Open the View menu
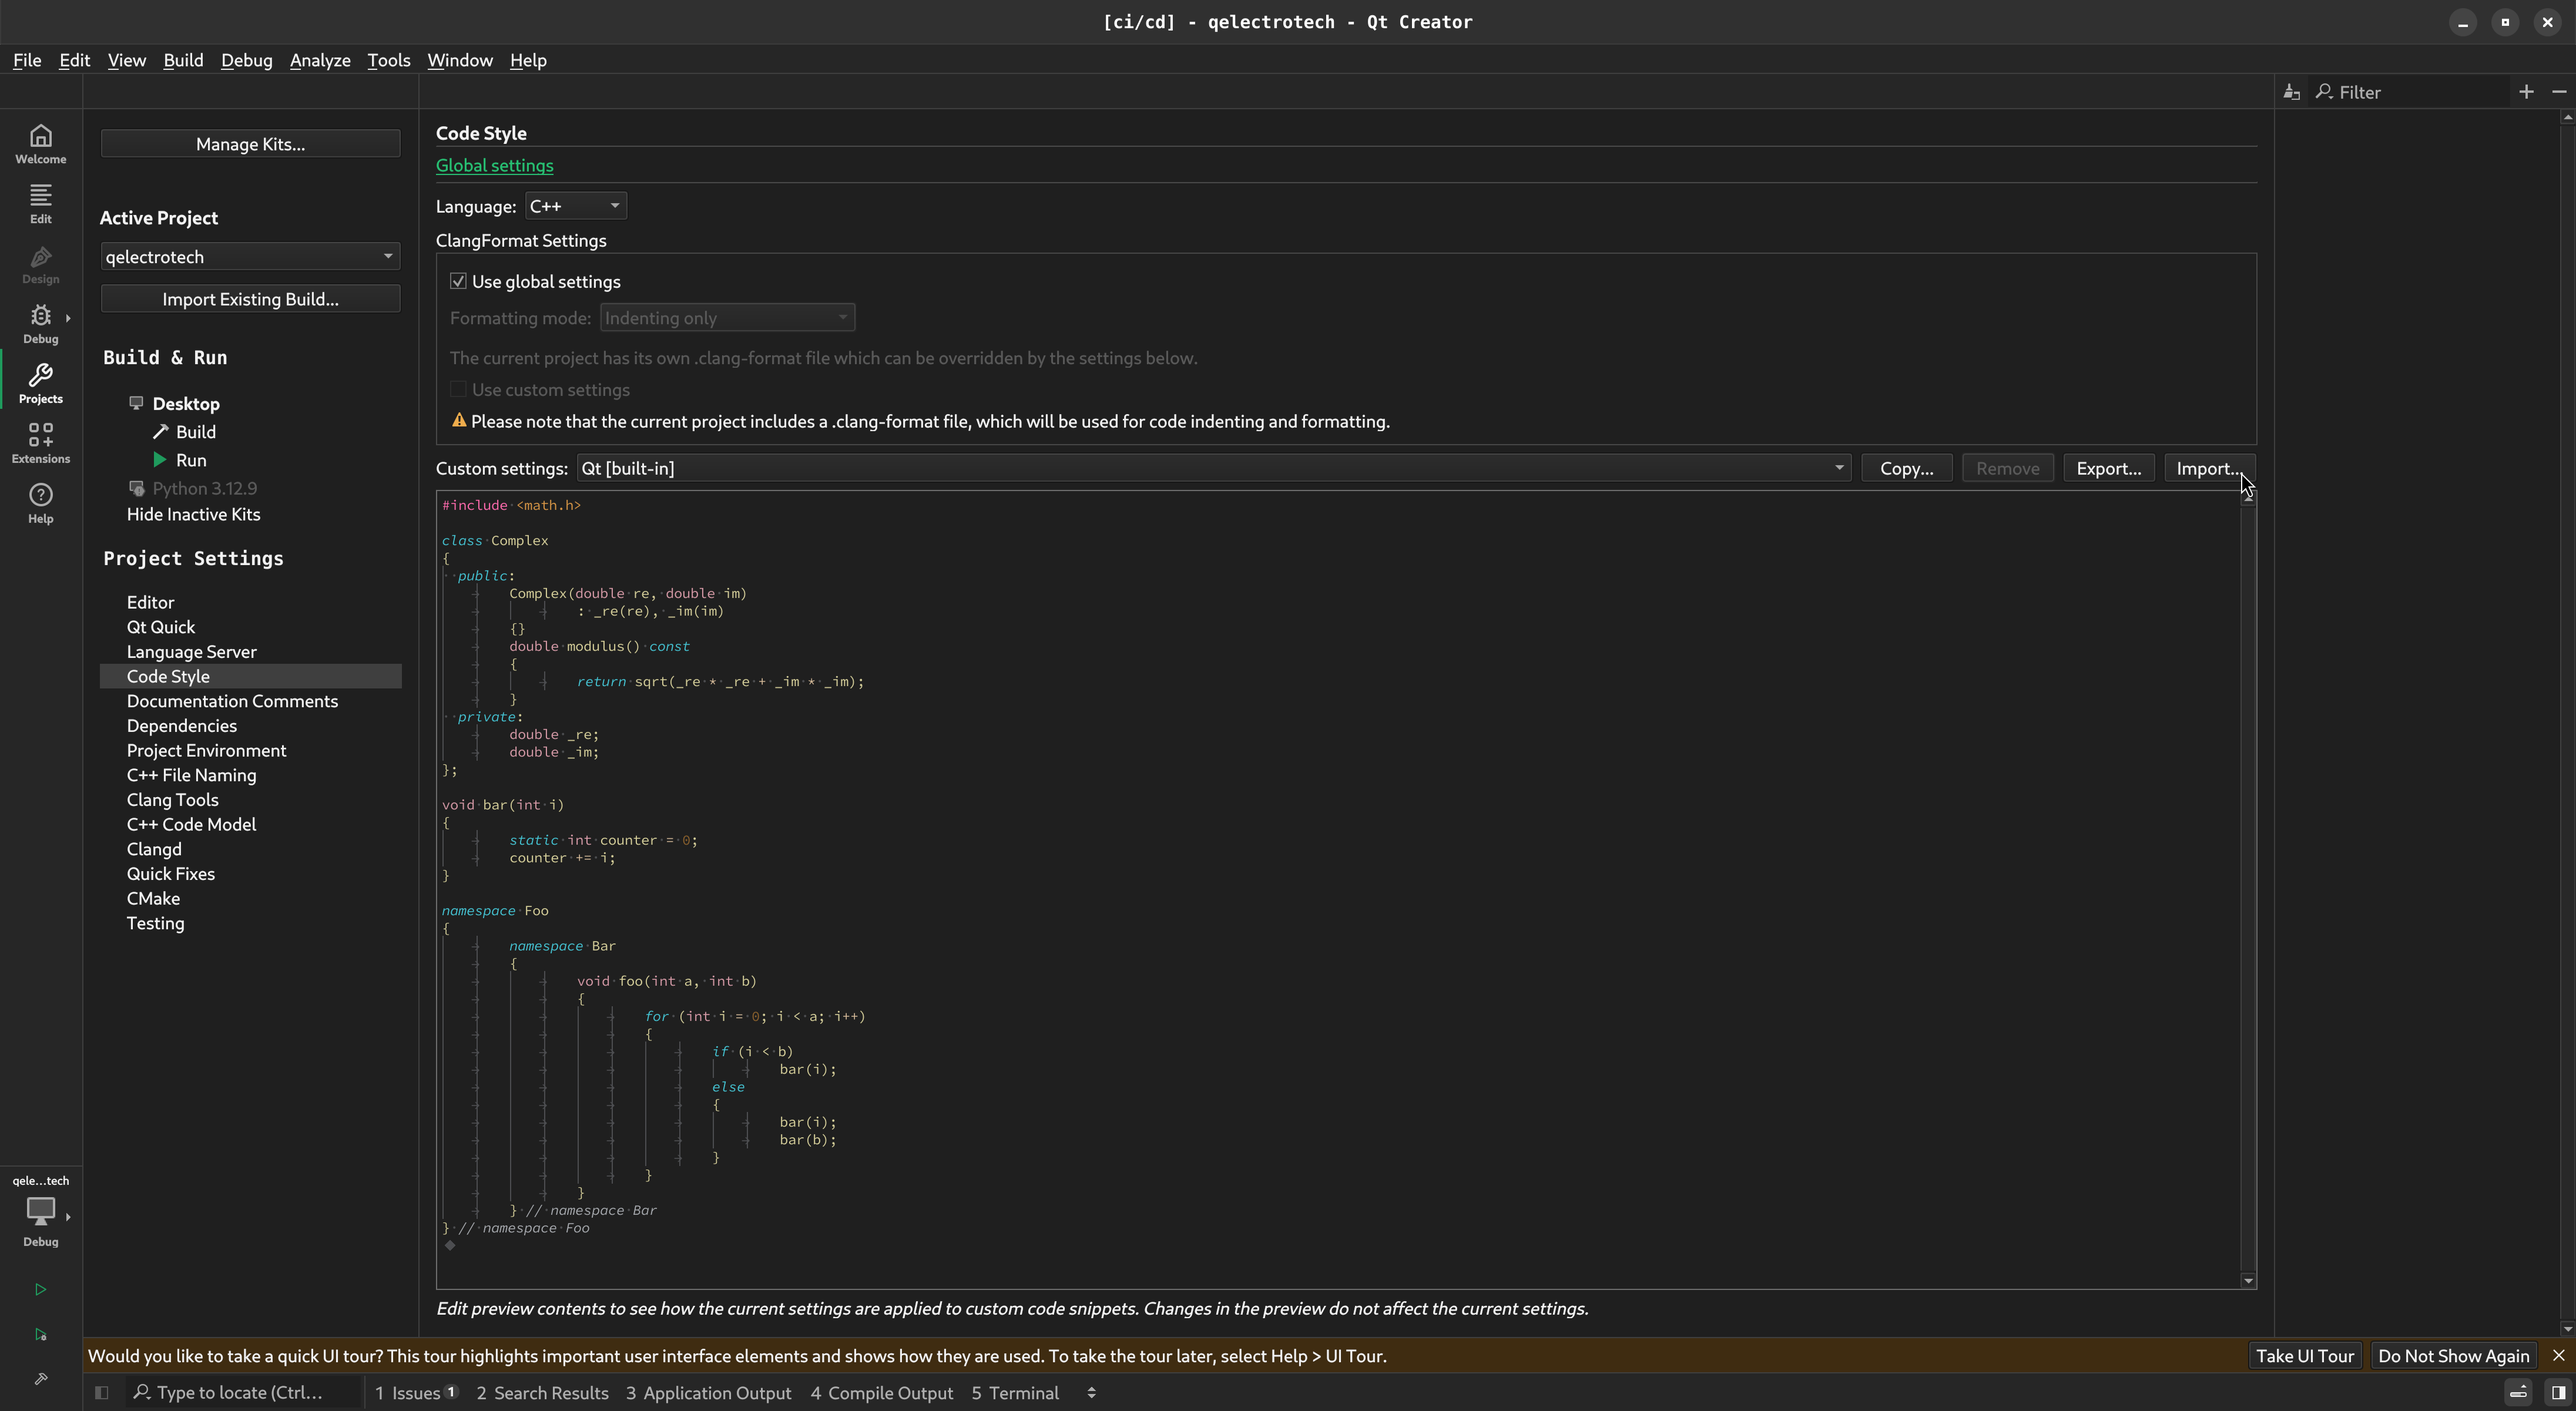The width and height of the screenshot is (2576, 1411). [126, 60]
